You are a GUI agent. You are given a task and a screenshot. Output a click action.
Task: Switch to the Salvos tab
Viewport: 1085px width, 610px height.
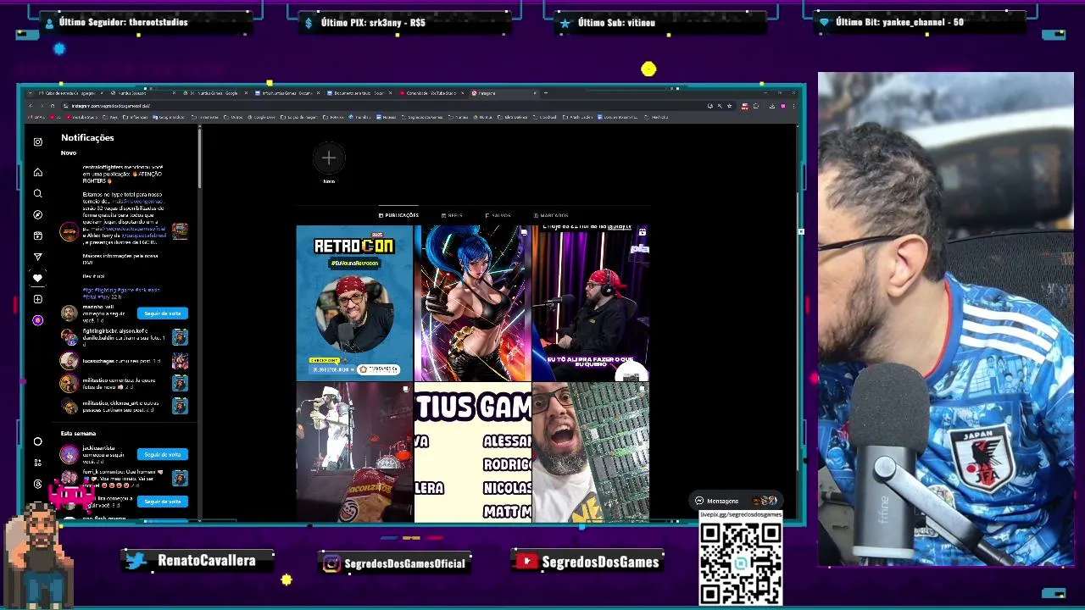pos(498,215)
